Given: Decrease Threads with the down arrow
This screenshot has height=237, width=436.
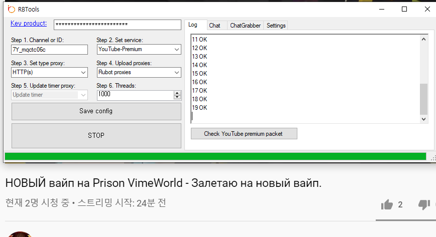Looking at the screenshot, I should [177, 97].
